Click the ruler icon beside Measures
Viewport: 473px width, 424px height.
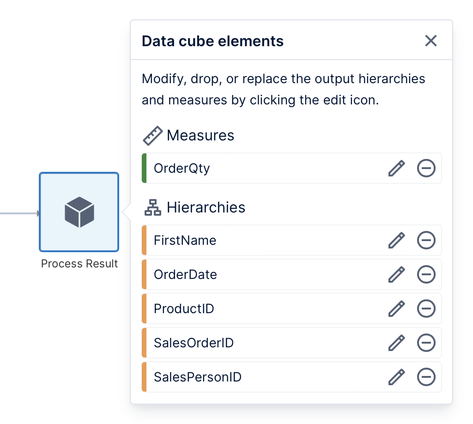tap(152, 135)
